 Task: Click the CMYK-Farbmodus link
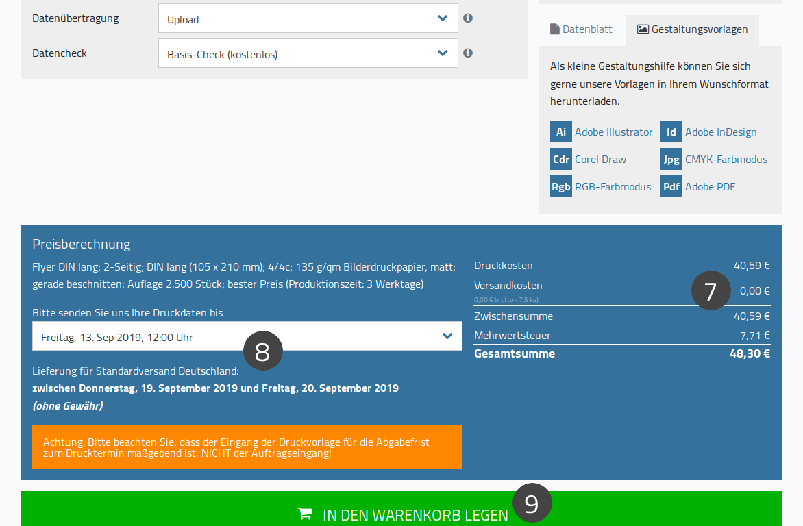pos(726,160)
